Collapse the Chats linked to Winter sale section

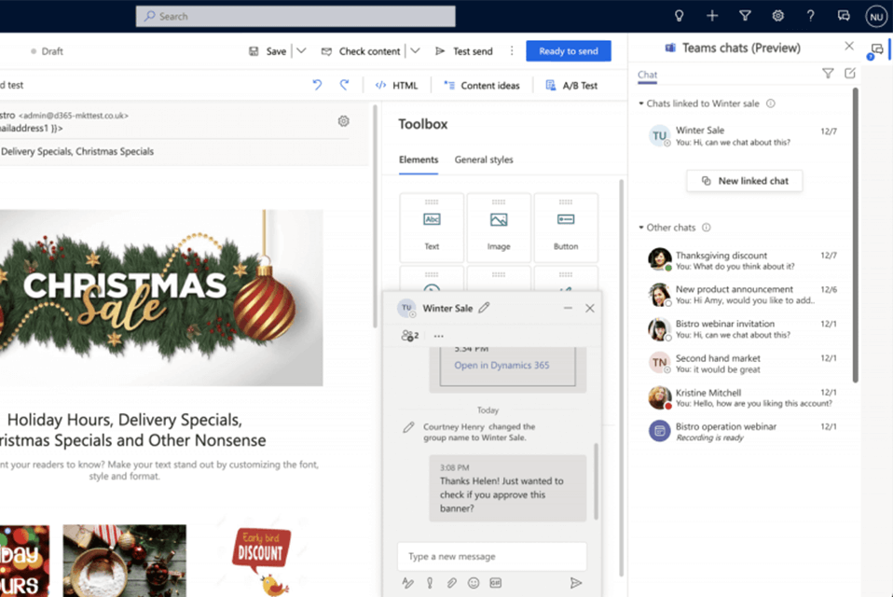(641, 104)
